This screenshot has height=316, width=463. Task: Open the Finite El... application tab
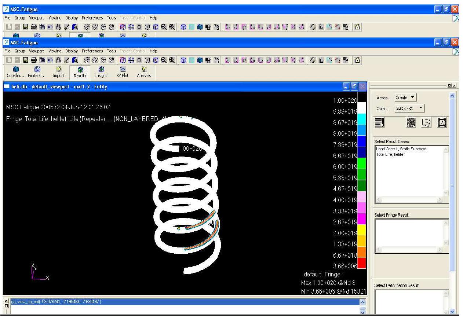(37, 72)
